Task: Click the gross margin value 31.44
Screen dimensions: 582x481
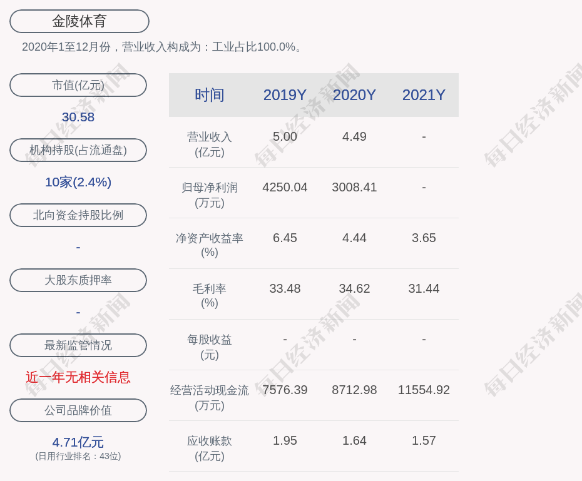Action: (424, 288)
